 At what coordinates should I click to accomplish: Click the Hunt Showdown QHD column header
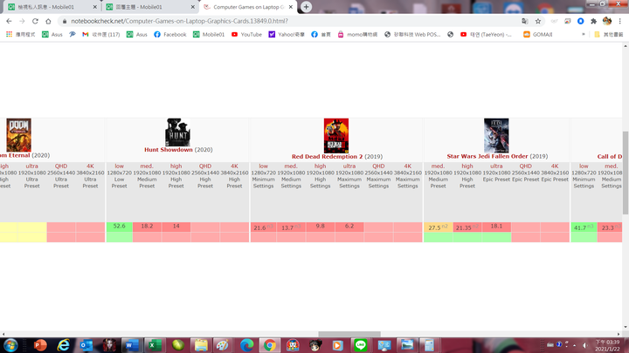click(x=205, y=166)
